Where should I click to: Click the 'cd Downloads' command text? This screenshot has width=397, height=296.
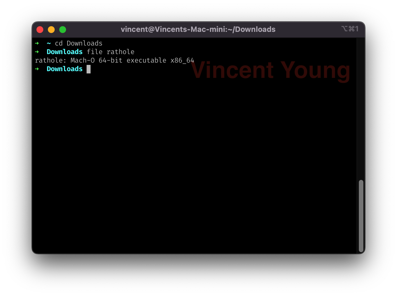click(79, 43)
